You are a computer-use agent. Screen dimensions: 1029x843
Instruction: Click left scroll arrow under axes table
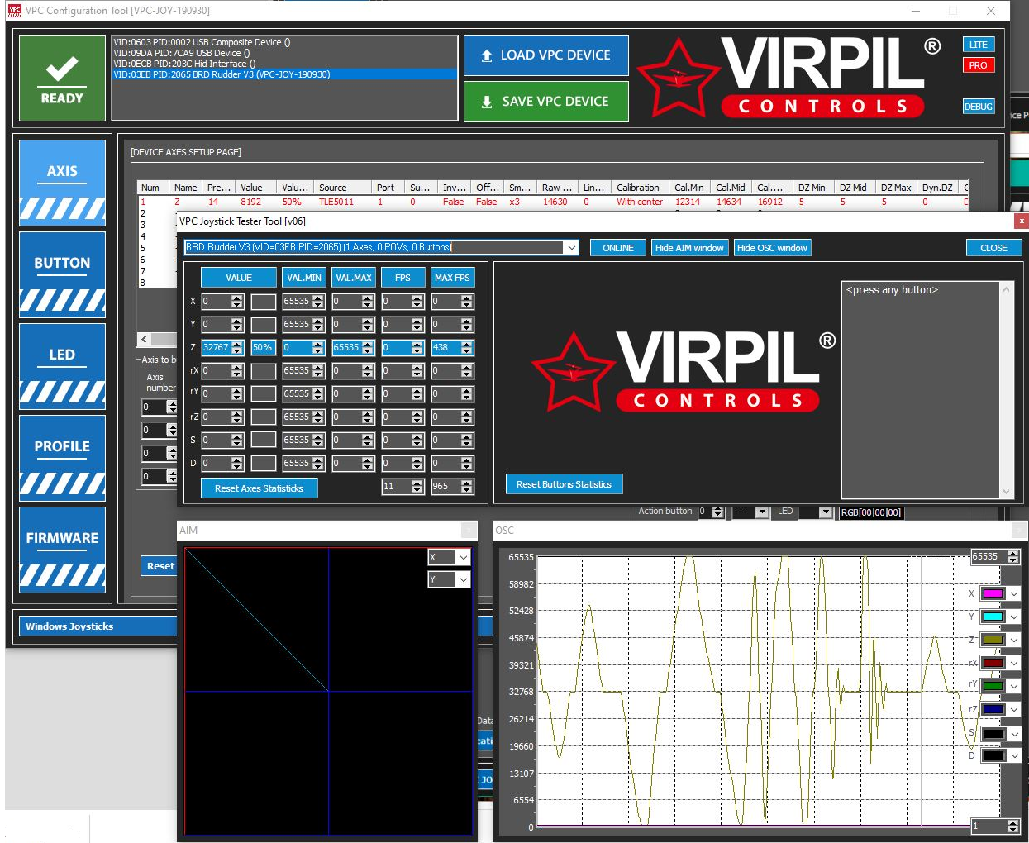pos(144,339)
